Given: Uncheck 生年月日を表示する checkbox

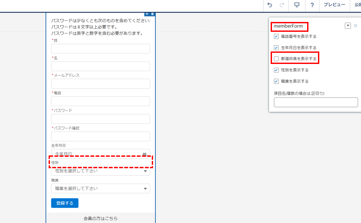Looking at the screenshot, I should (x=276, y=48).
